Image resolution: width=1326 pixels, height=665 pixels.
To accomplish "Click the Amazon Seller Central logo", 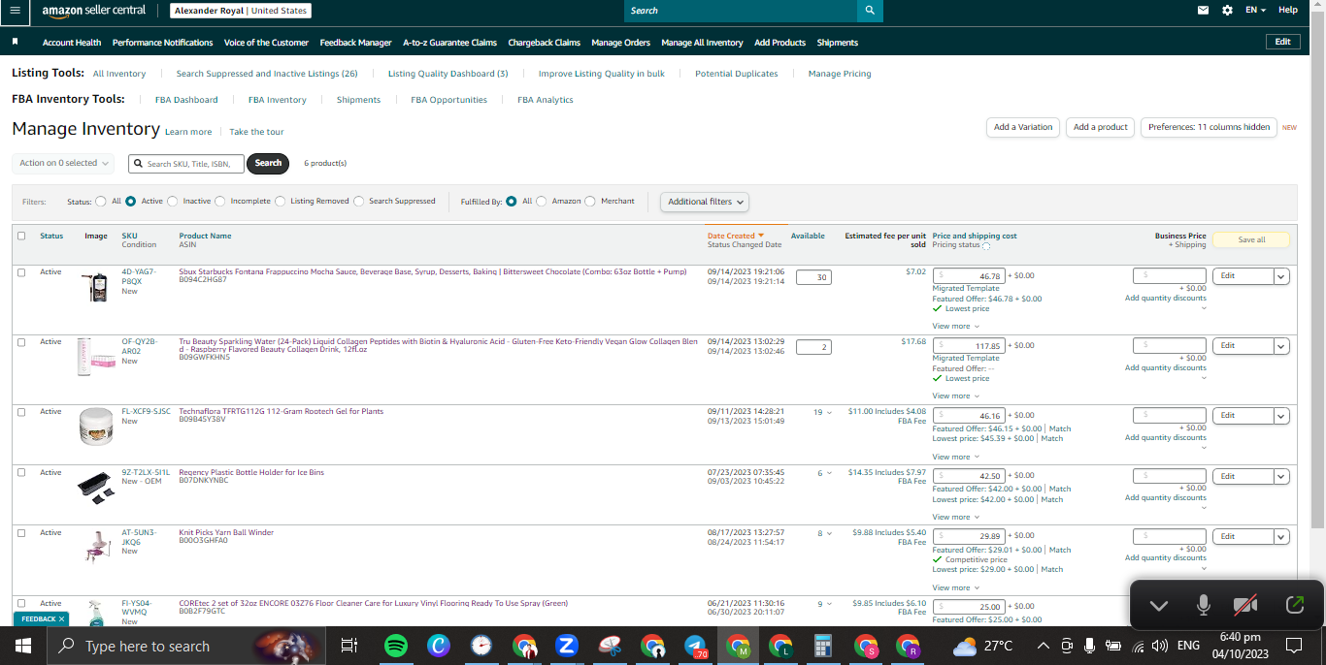I will 93,10.
